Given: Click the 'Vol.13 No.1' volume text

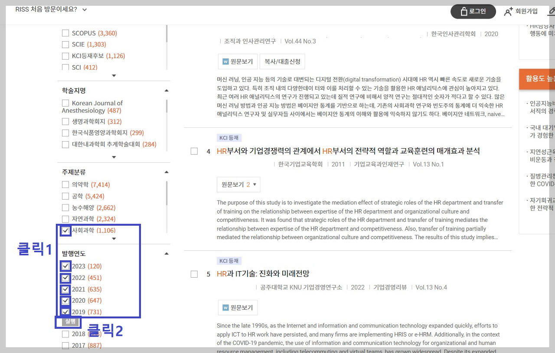Looking at the screenshot, I should point(428,164).
